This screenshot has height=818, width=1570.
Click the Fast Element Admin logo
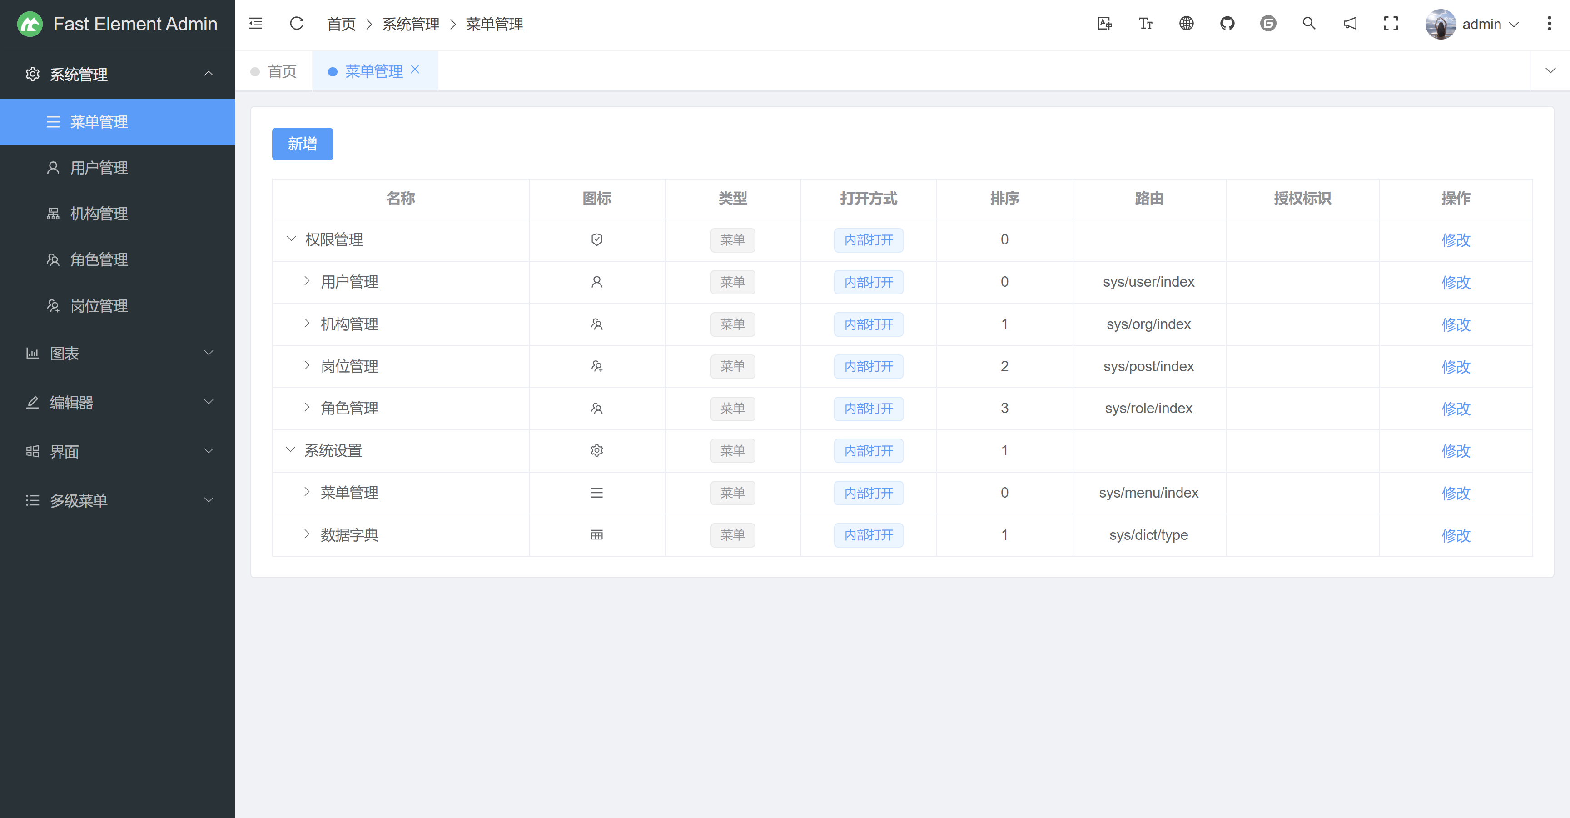point(30,25)
